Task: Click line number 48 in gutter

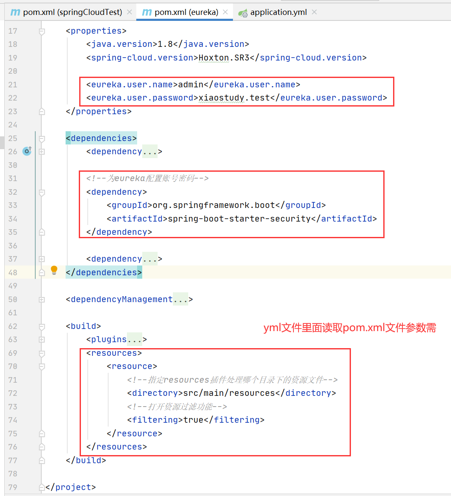Action: click(x=13, y=273)
